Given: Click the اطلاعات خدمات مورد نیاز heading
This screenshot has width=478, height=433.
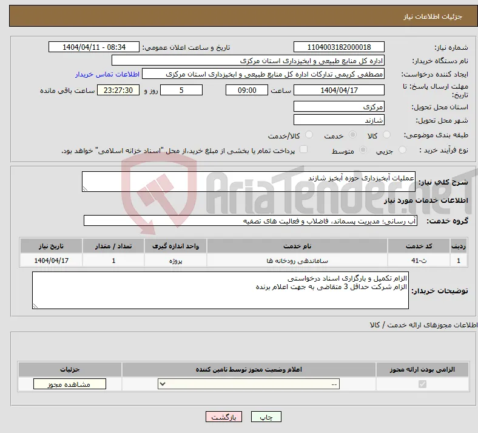Looking at the screenshot, I should [426, 200].
